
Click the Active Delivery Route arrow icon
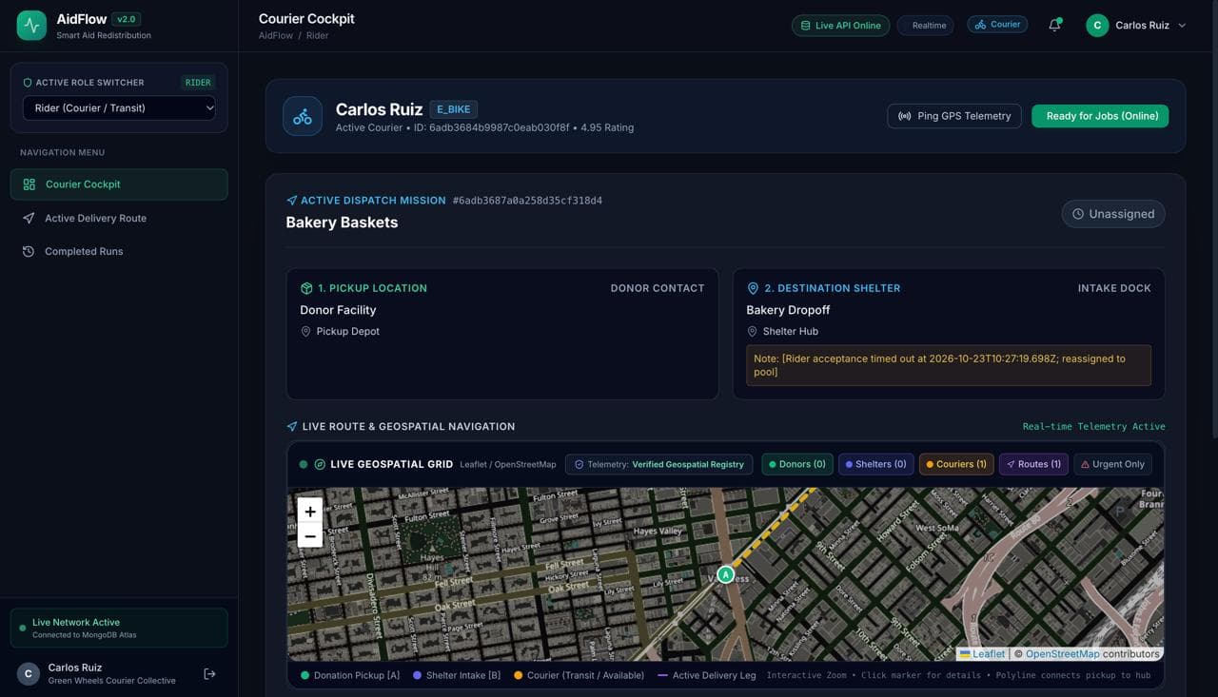coord(29,218)
